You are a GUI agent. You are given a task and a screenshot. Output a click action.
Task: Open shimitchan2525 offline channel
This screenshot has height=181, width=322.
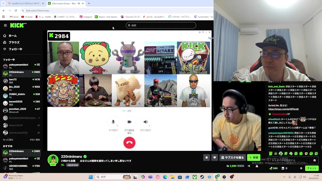pos(21,133)
